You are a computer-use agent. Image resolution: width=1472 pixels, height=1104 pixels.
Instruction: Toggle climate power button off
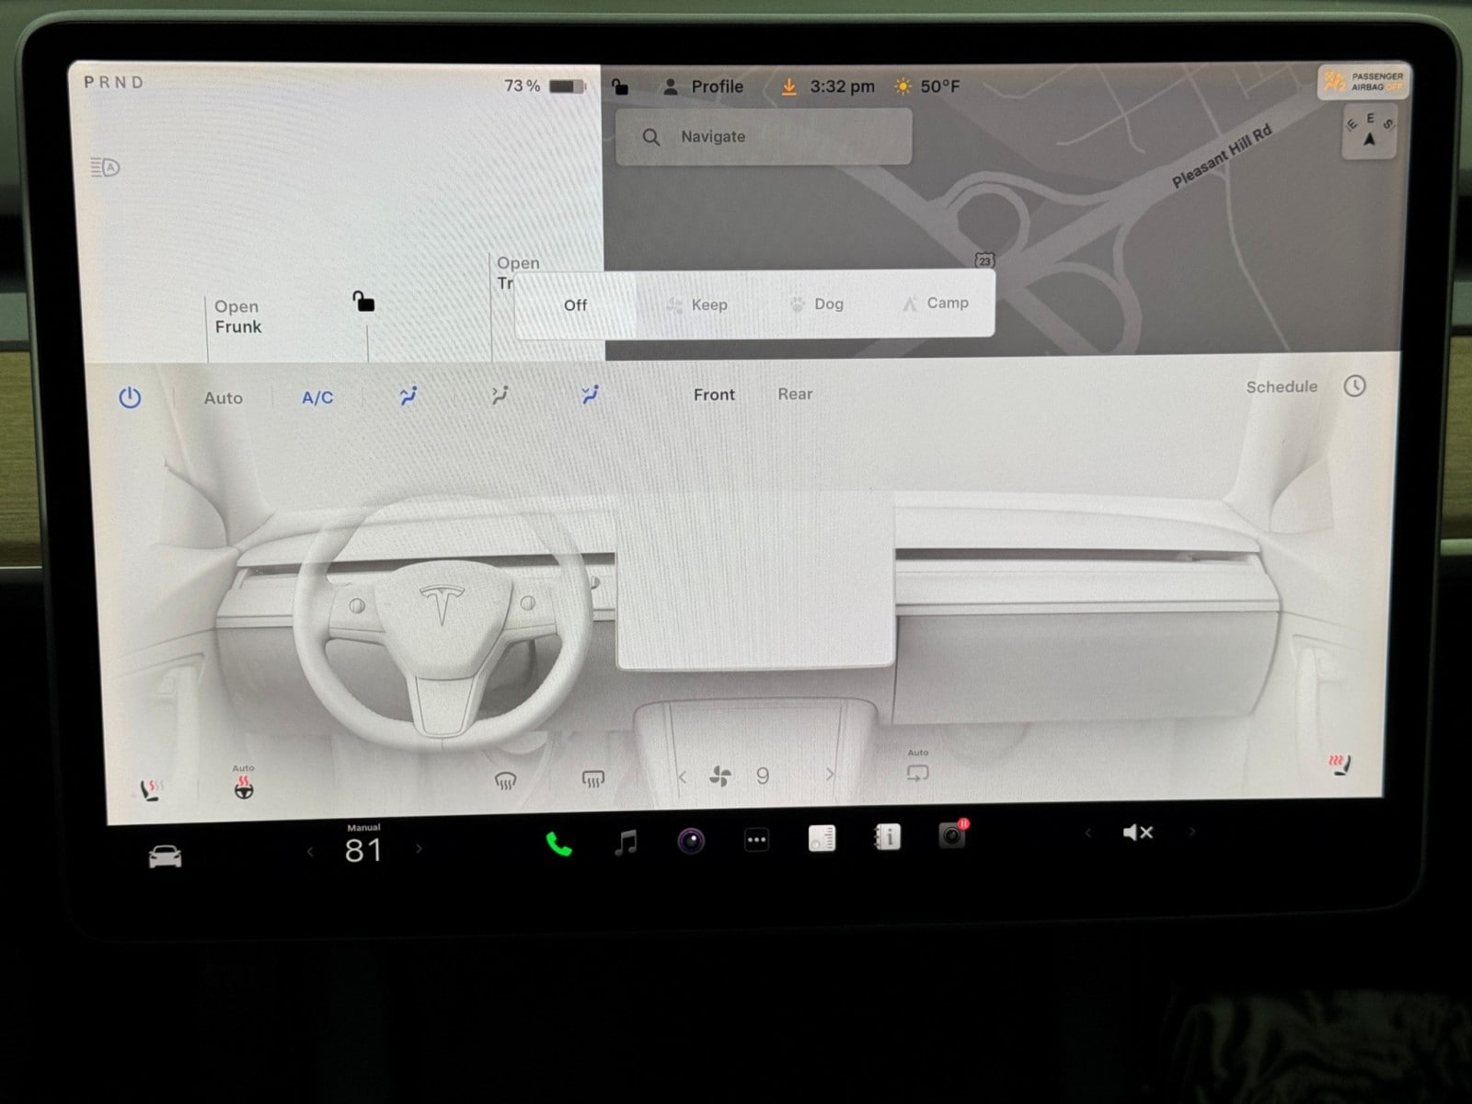coord(130,397)
